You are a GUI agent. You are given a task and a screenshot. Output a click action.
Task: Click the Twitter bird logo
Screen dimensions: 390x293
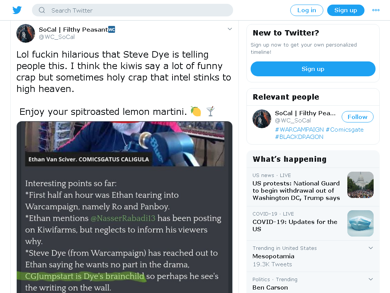click(x=17, y=10)
